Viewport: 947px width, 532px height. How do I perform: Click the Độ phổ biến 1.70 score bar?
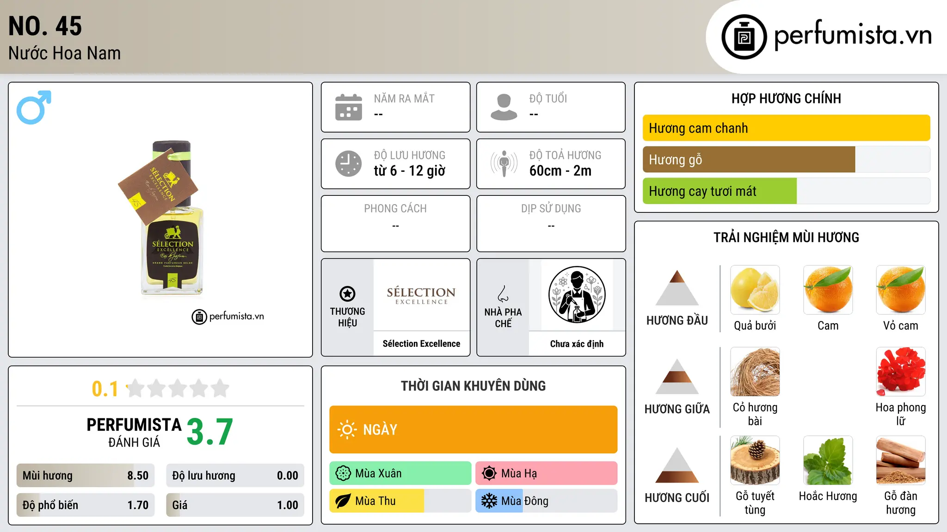pos(86,505)
